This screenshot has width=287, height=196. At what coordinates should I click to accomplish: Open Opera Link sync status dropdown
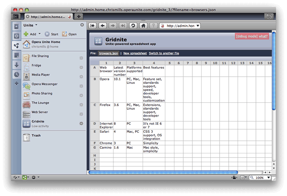[x=16, y=177]
